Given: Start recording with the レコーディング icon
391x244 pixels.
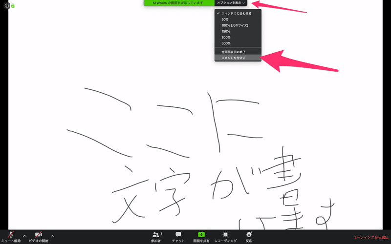Looking at the screenshot, I should 225,235.
